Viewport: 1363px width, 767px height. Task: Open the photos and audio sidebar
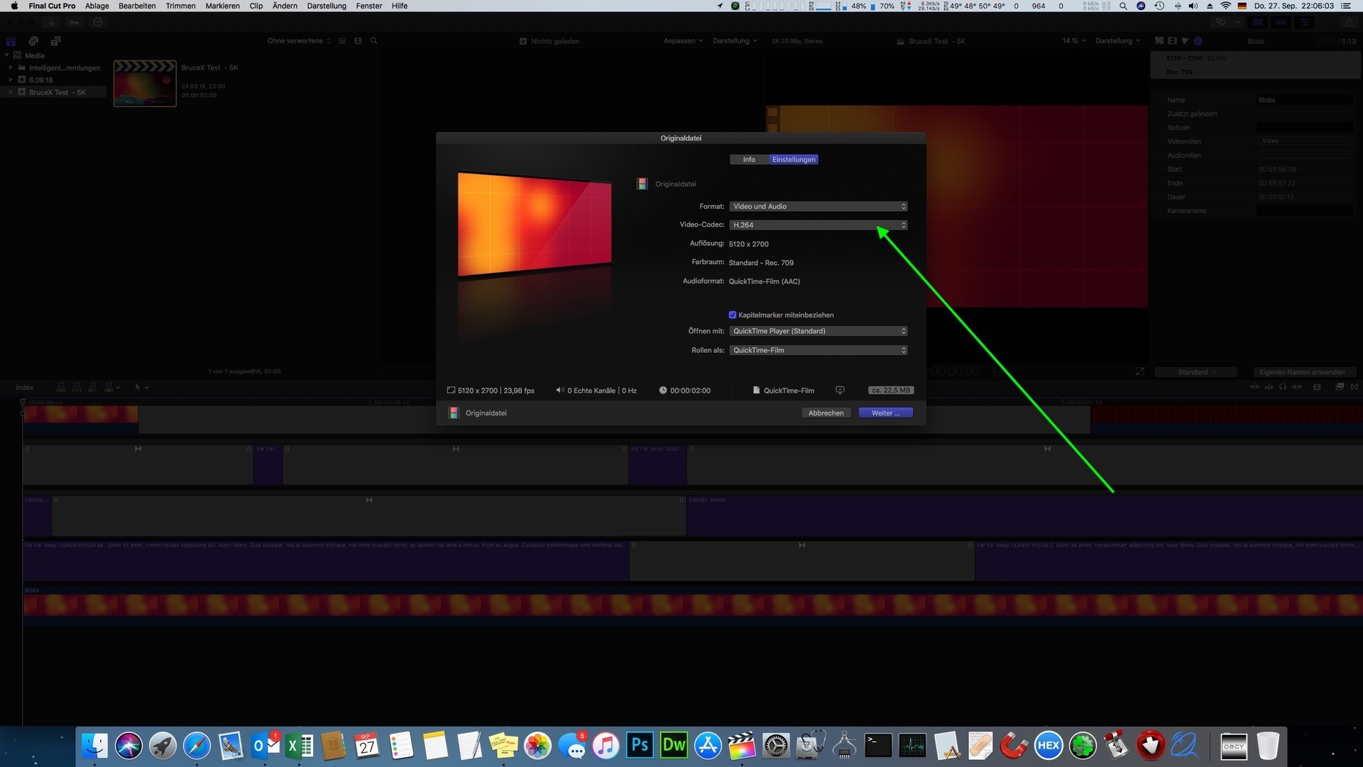(33, 41)
